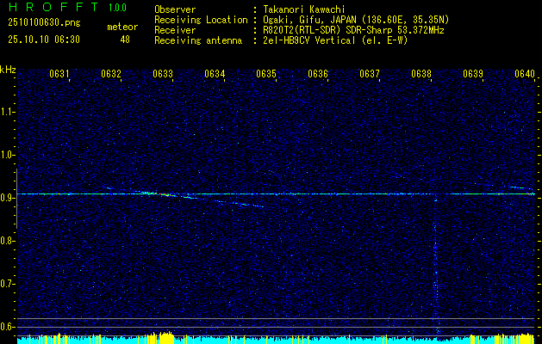The height and width of the screenshot is (344, 542).
Task: Click the meteor count 48
Action: pos(125,40)
